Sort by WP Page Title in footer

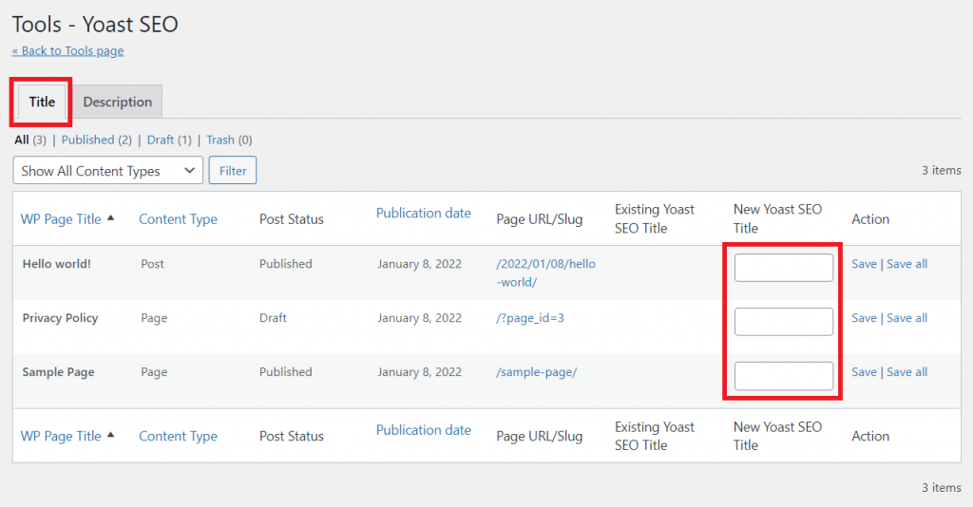pos(61,437)
